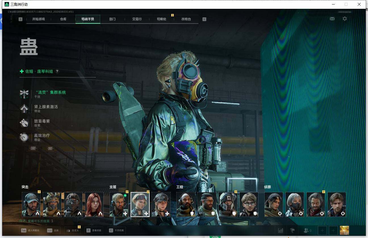The width and height of the screenshot is (368, 238).
Task: Select the 高效治疗 skill icon
Action: (24, 137)
